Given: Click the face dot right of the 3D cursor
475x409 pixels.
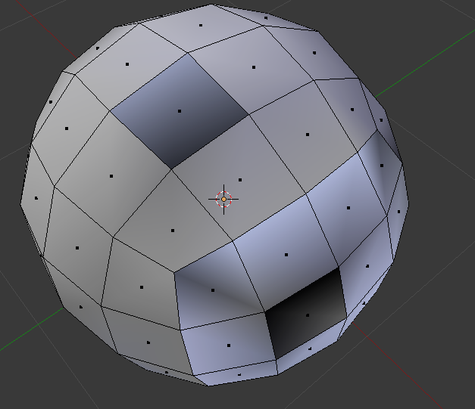Looking at the screenshot, I should click(x=240, y=180).
